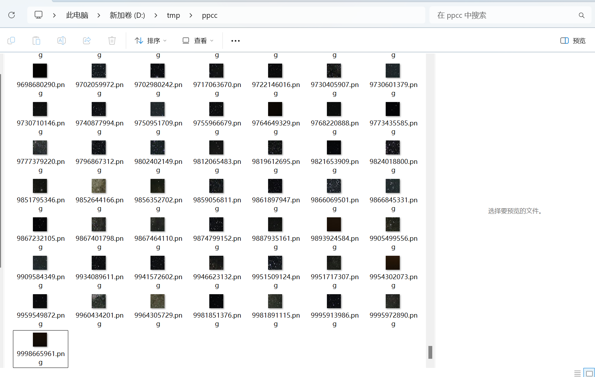The image size is (595, 377).
Task: Toggle the 预览 preview pane
Action: click(x=573, y=41)
